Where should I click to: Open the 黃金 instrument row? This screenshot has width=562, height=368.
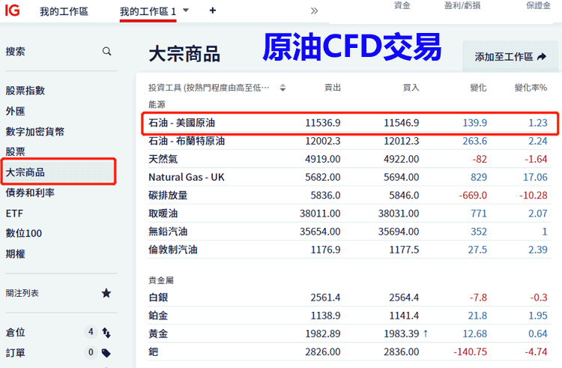pos(158,333)
